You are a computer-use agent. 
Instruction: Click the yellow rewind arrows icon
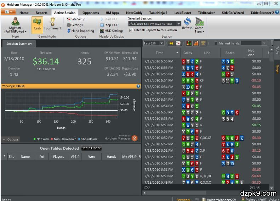(171, 43)
